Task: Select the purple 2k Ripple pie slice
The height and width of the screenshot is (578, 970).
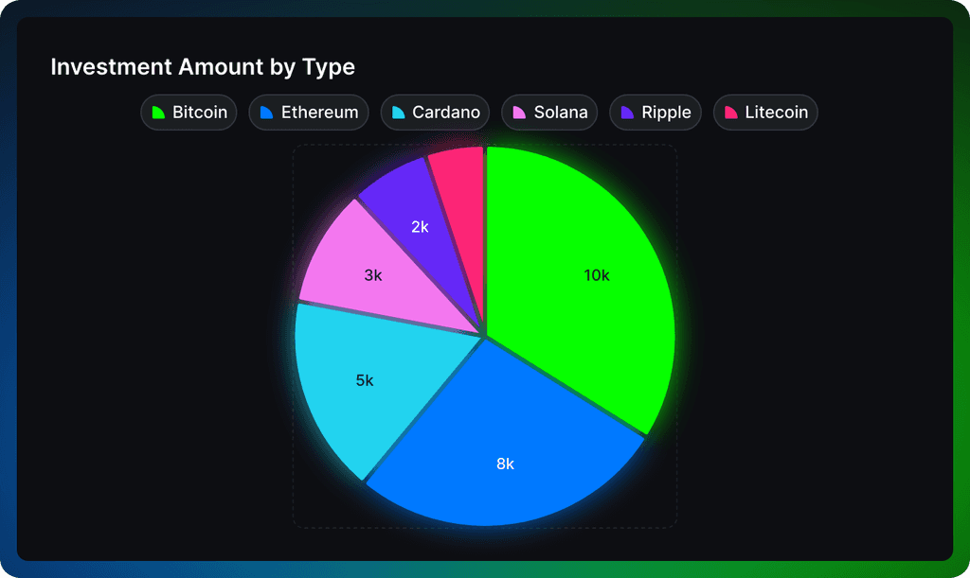Action: tap(420, 226)
